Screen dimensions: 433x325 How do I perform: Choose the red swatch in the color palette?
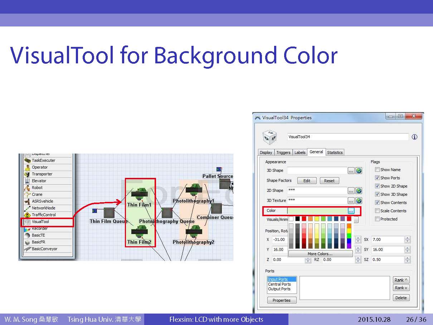[304, 219]
